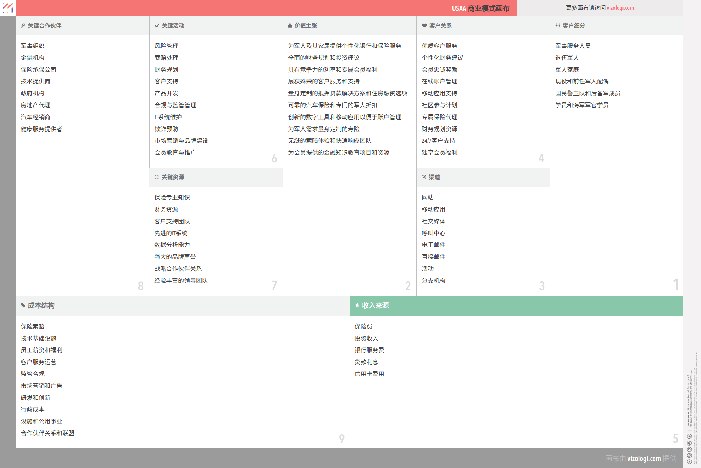Click the airplane icon beside 渠道

pyautogui.click(x=424, y=177)
